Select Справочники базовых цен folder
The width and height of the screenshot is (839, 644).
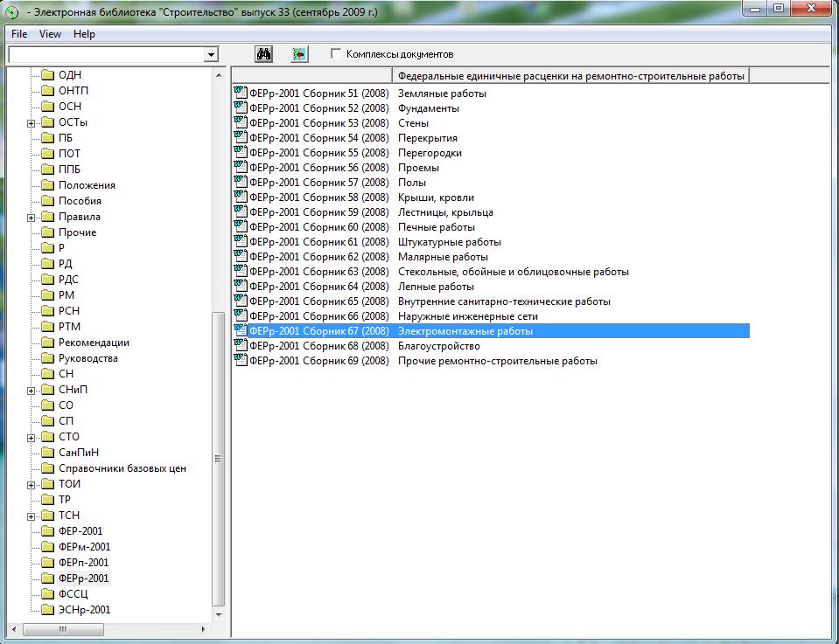[x=122, y=468]
